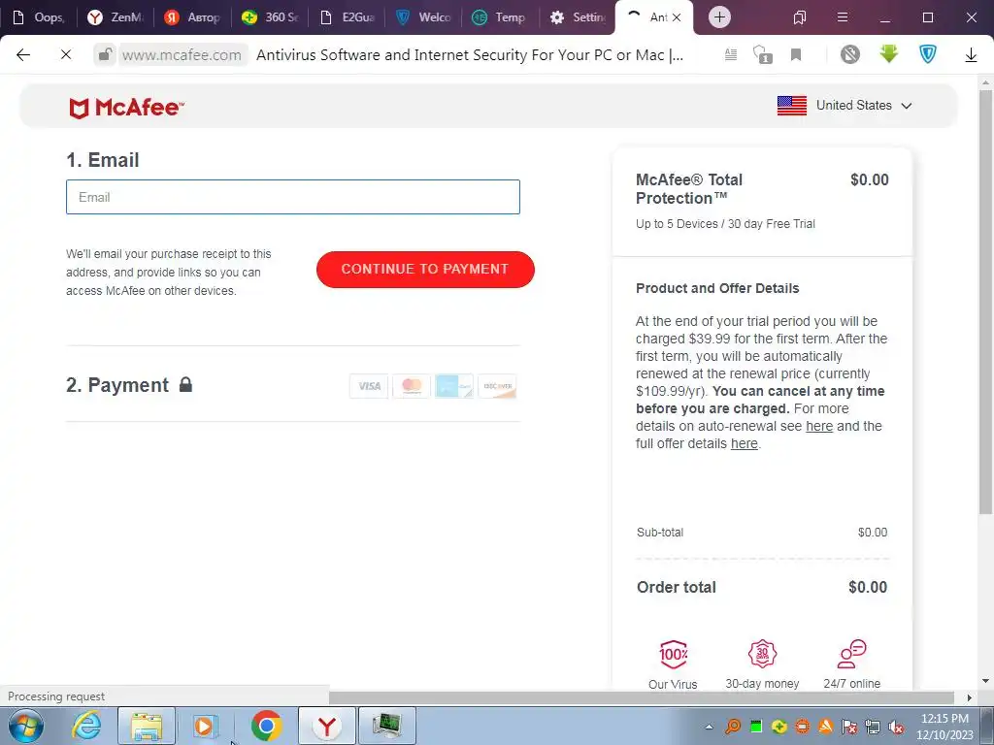Open the gray blocker extension icon
Viewport: 994px width, 745px height.
click(850, 54)
